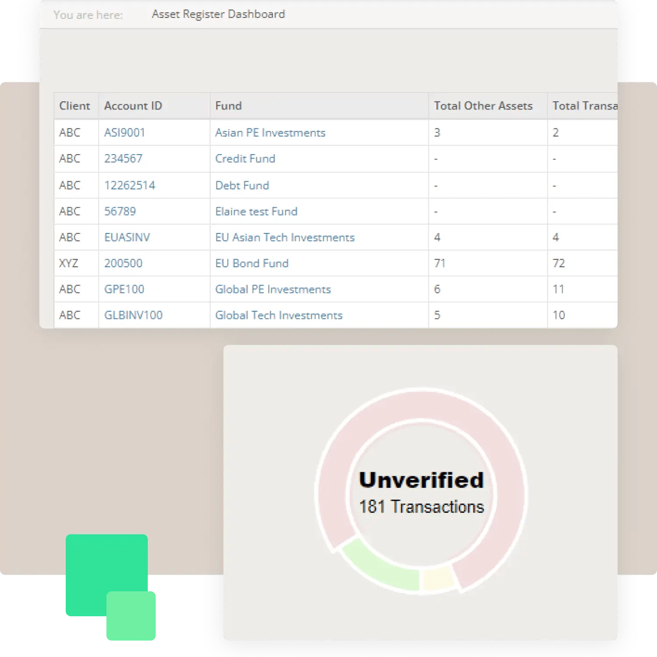
Task: Open account GLBINV100 link
Action: pyautogui.click(x=133, y=315)
